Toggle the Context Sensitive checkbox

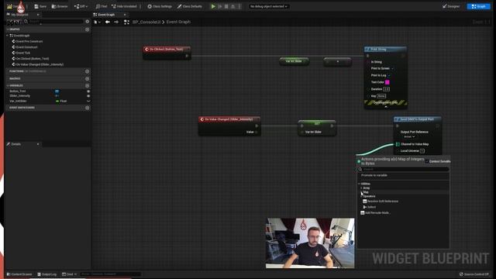coord(427,161)
